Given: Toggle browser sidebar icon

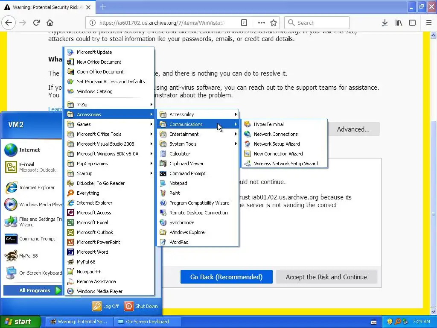Looking at the screenshot, I should pyautogui.click(x=412, y=23).
